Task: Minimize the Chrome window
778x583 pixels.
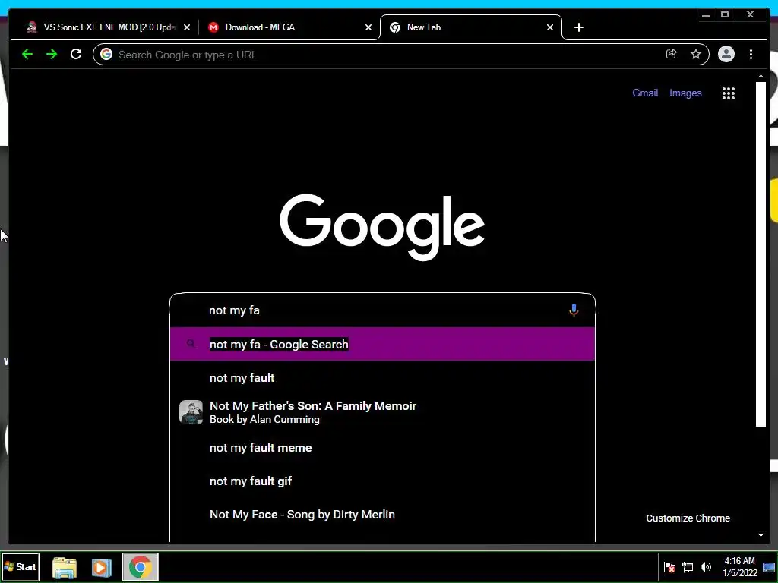Action: point(706,15)
